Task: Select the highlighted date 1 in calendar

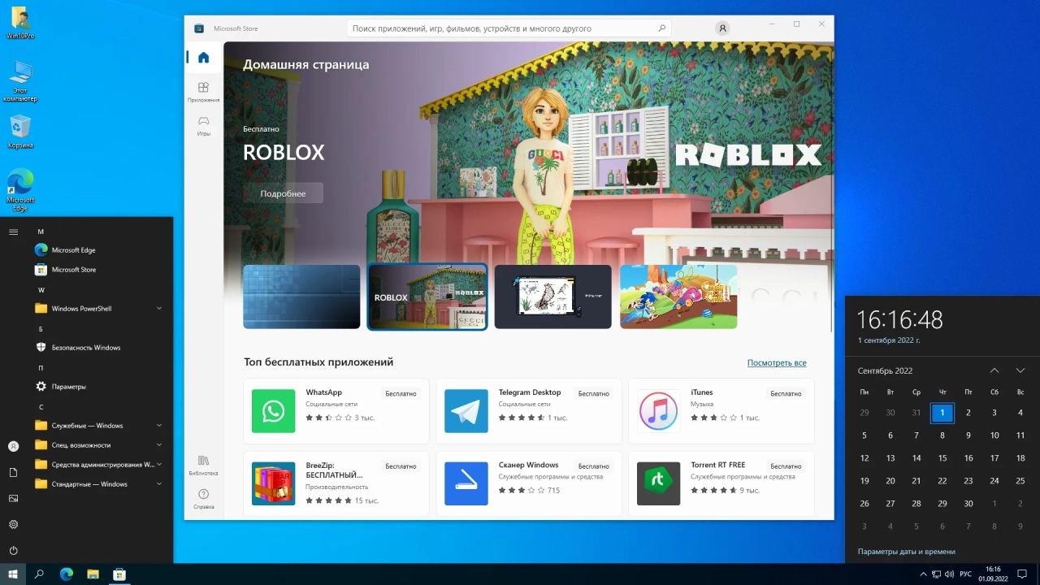Action: pyautogui.click(x=942, y=413)
